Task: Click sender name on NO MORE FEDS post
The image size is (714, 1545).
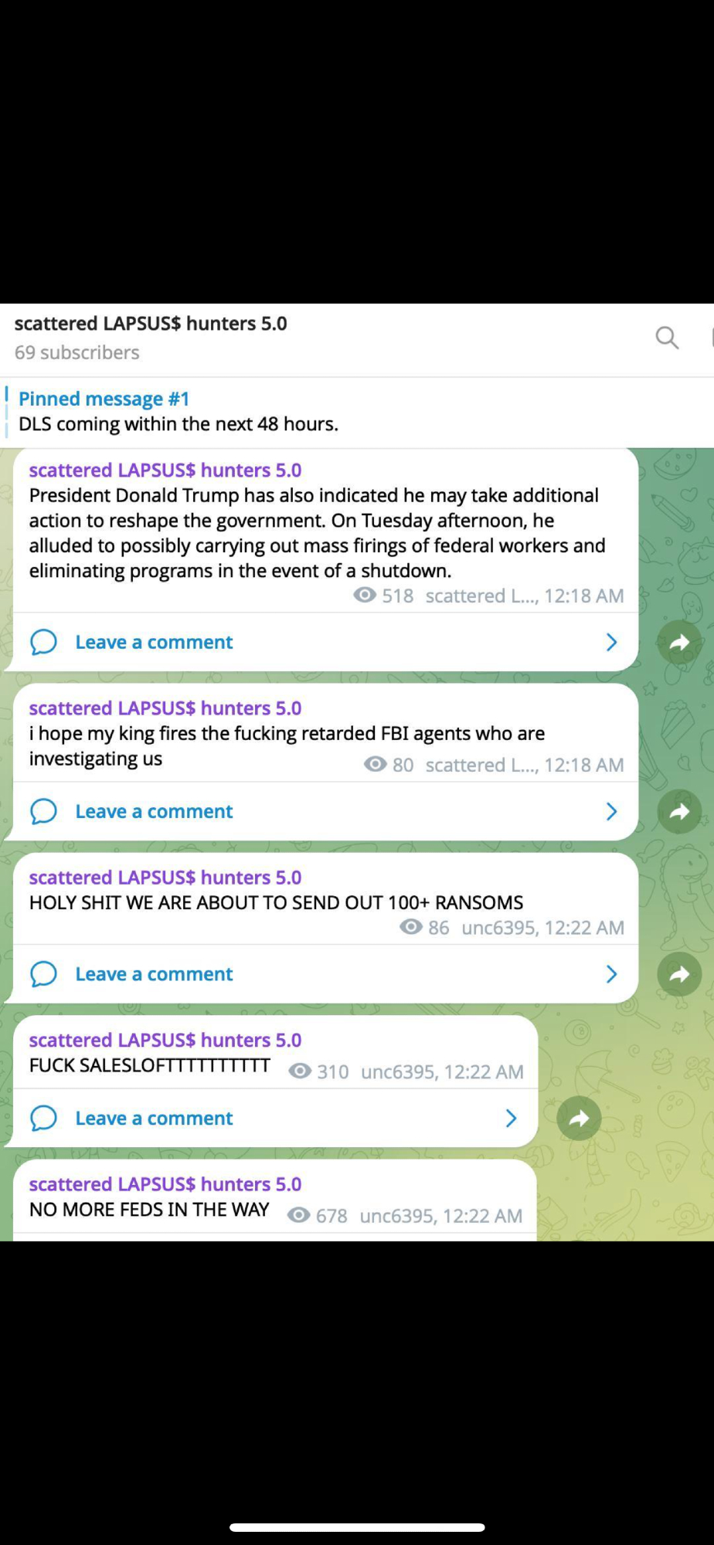Action: click(165, 1184)
